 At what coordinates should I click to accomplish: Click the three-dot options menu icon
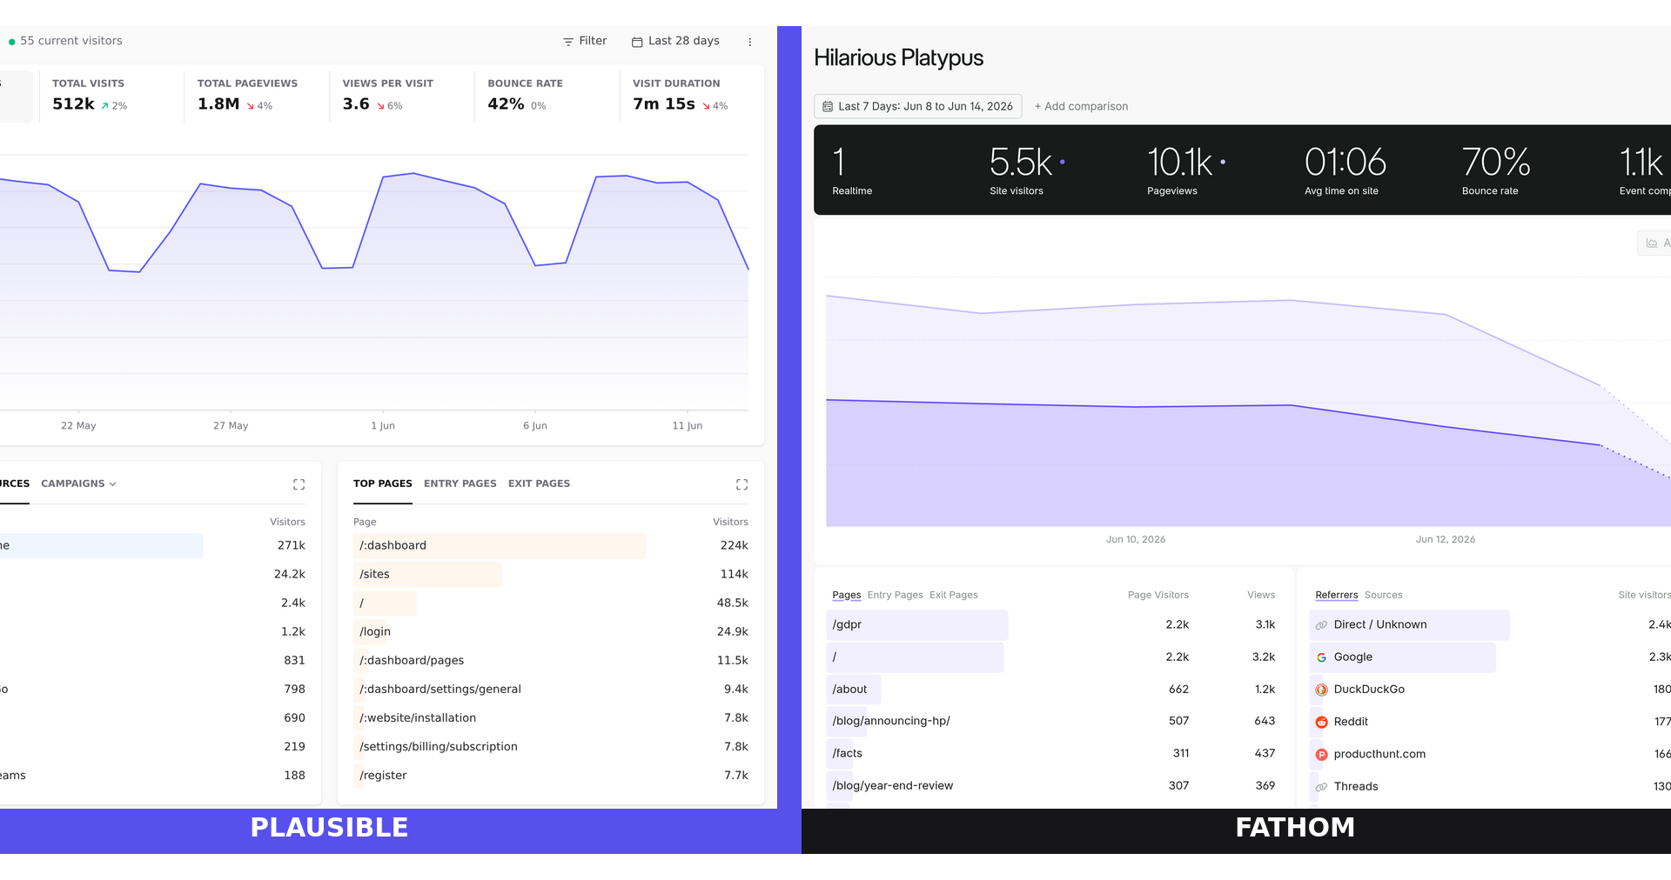tap(749, 42)
